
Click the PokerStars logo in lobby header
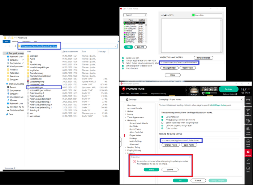click(x=133, y=89)
